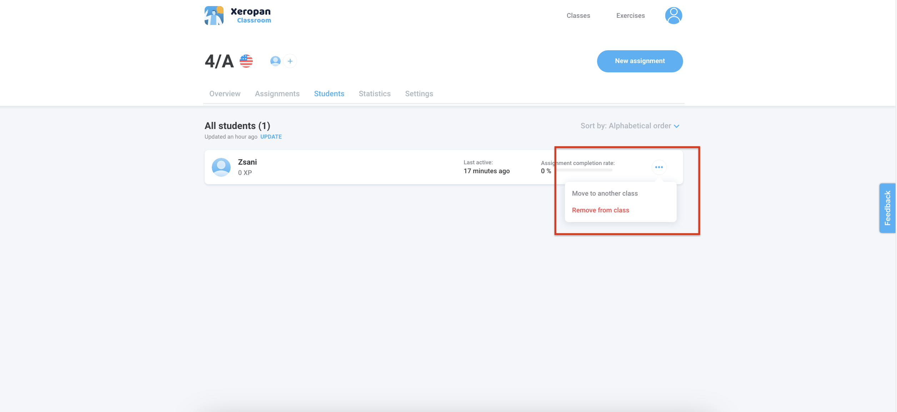The image size is (897, 412).
Task: Click the teacher avatar next to 4/A
Action: [x=275, y=61]
